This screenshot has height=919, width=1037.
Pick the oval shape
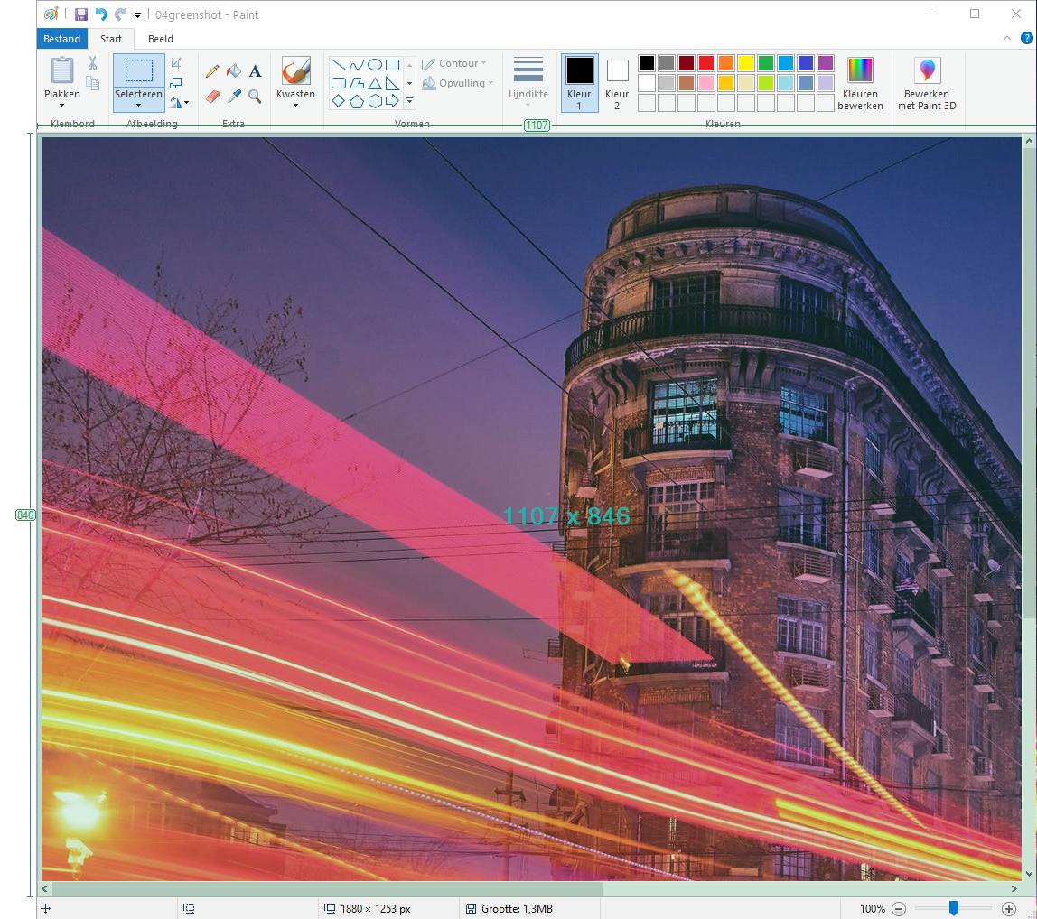point(374,65)
